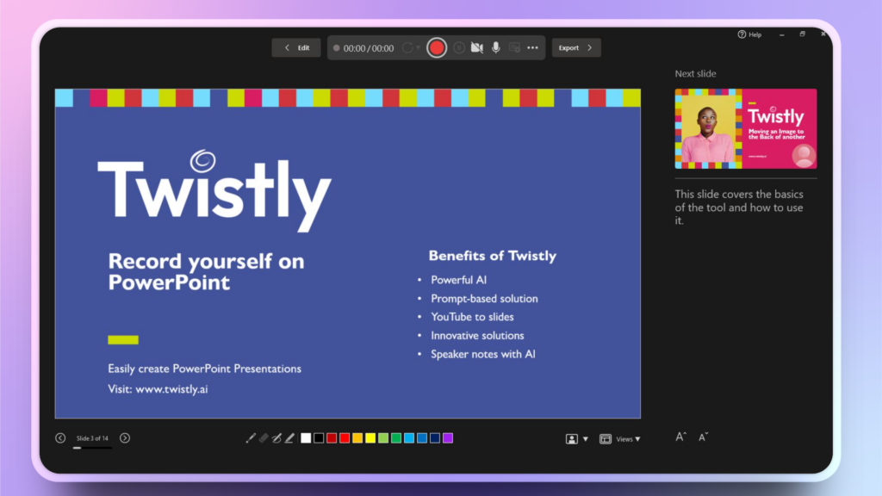Start recording with the red record button

tap(437, 48)
